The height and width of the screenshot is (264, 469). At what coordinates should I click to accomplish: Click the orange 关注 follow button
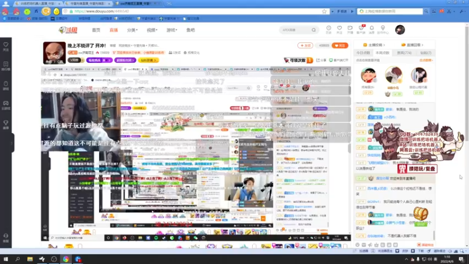[340, 46]
